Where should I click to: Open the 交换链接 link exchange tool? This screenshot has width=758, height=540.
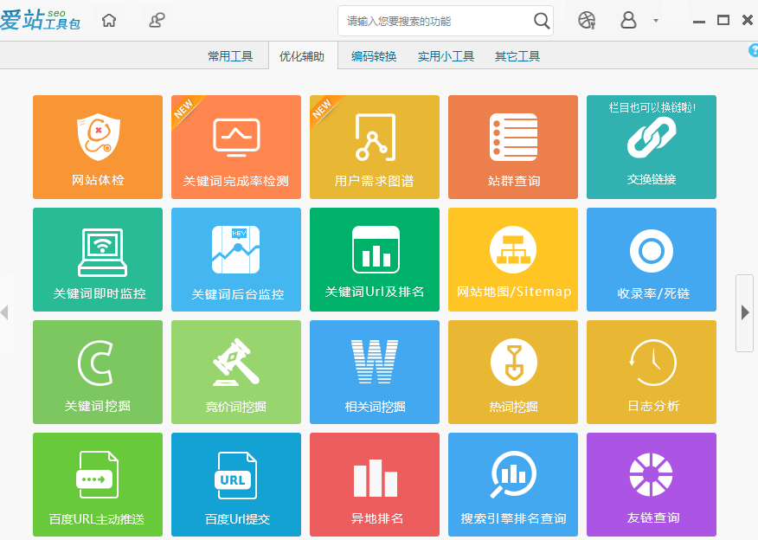652,147
